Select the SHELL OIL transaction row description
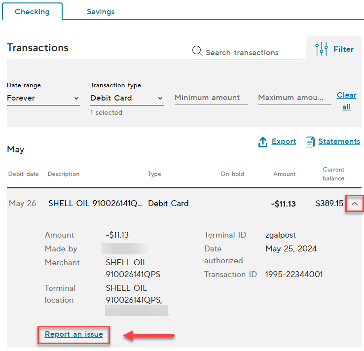364x351 pixels. point(95,203)
